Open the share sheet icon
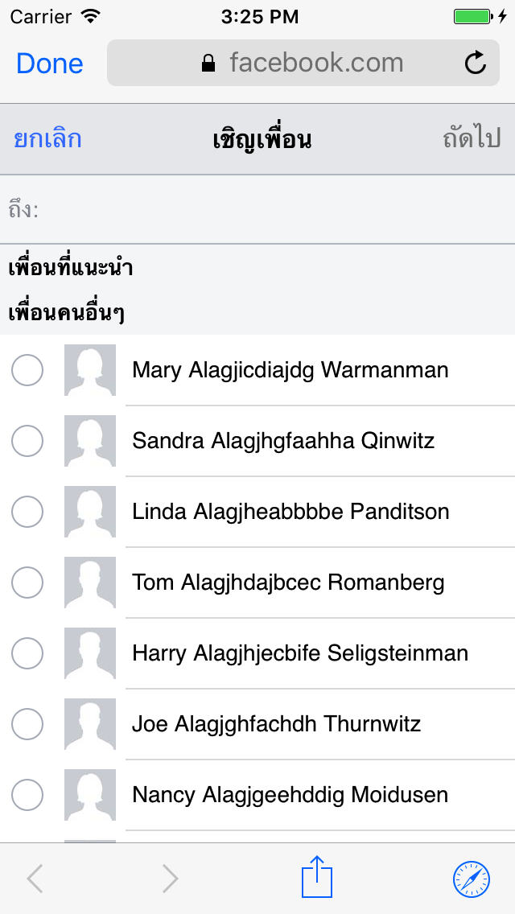515x914 pixels. [317, 878]
